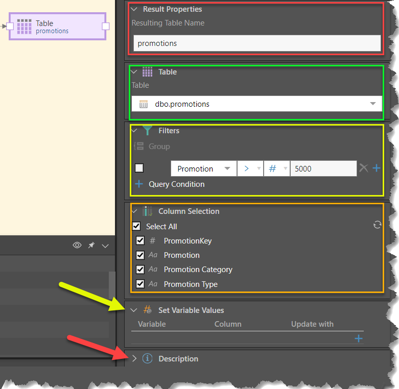The height and width of the screenshot is (389, 399).
Task: Add a filter row with plus icon
Action: pos(377,168)
